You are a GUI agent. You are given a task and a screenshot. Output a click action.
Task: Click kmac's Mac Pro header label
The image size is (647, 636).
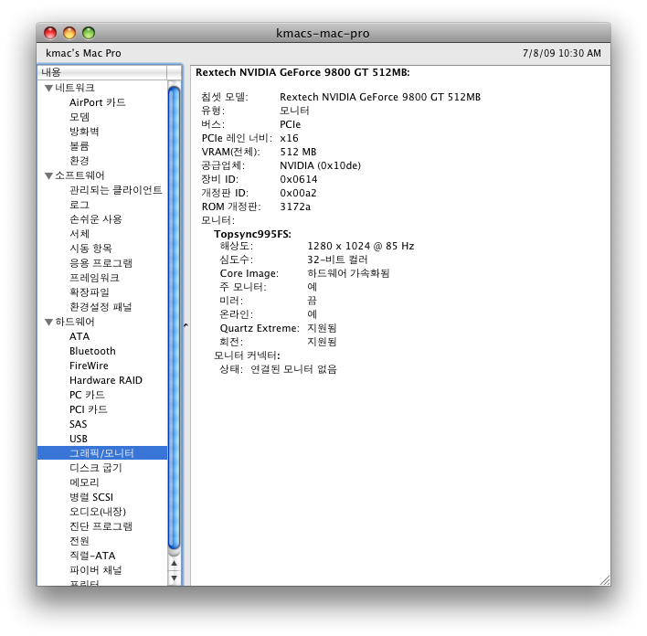[83, 53]
